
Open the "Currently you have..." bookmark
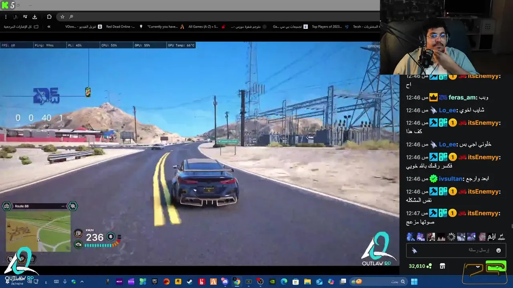click(x=166, y=27)
